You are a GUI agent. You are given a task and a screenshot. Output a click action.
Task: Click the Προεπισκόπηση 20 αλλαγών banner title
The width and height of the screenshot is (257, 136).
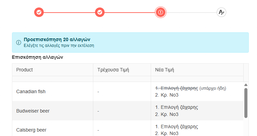tap(57, 39)
